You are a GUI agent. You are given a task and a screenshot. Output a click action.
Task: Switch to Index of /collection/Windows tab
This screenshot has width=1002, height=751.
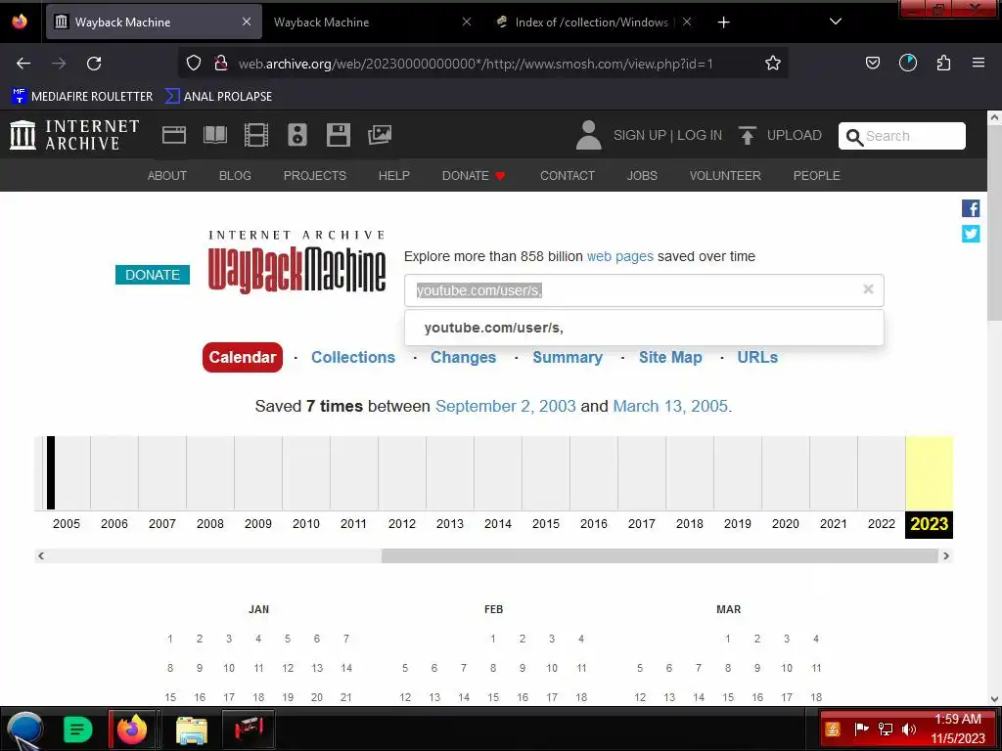coord(592,22)
